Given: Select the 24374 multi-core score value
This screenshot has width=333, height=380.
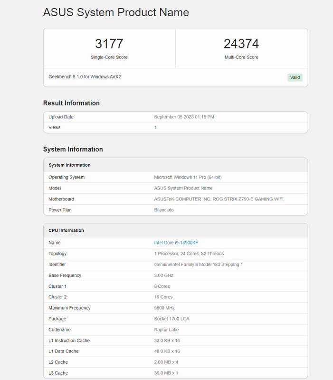Looking at the screenshot, I should pos(241,44).
